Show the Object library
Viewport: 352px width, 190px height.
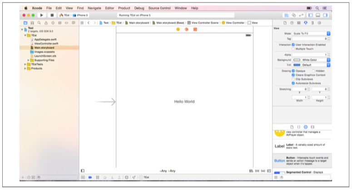coord(306,127)
